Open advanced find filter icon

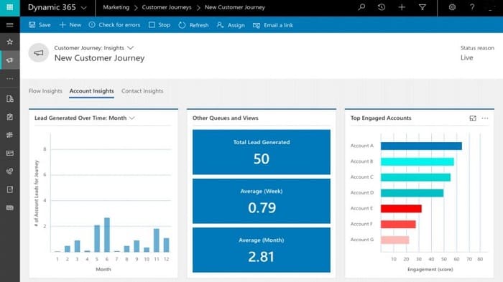[x=423, y=7]
